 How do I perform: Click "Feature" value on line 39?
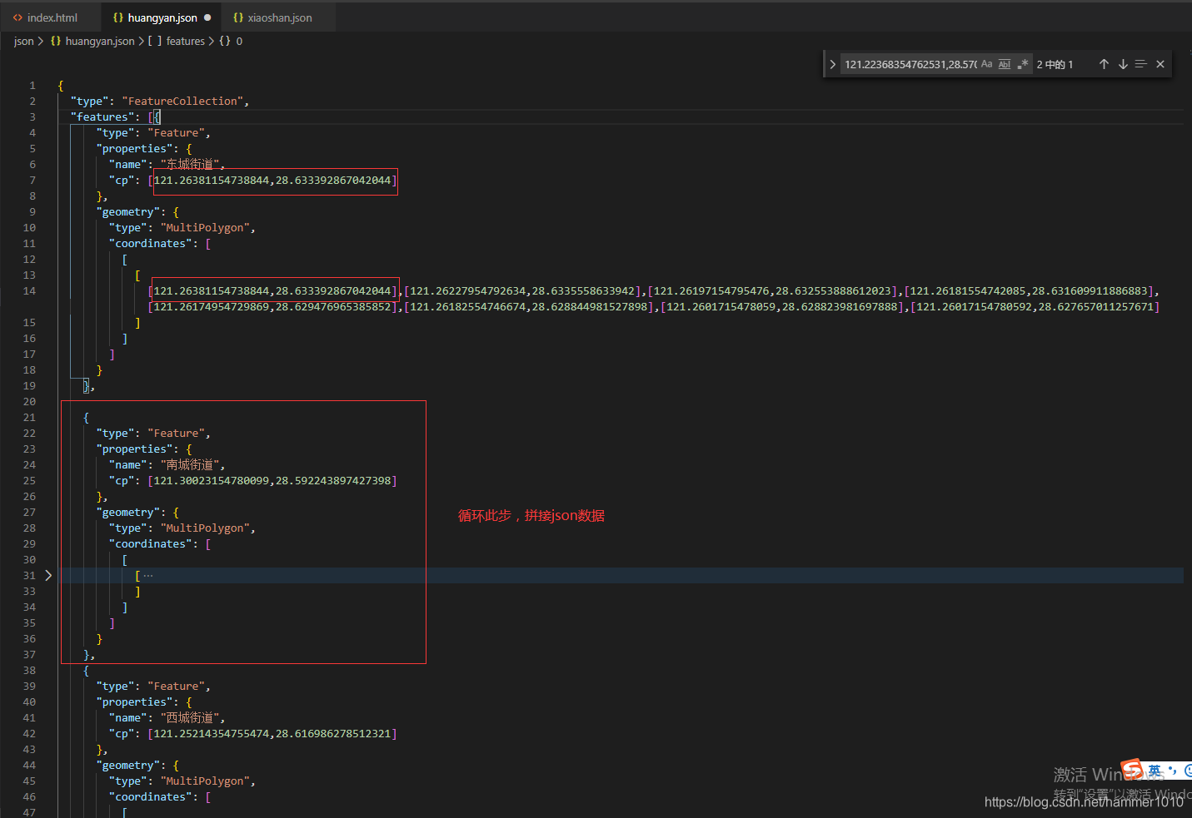[177, 686]
